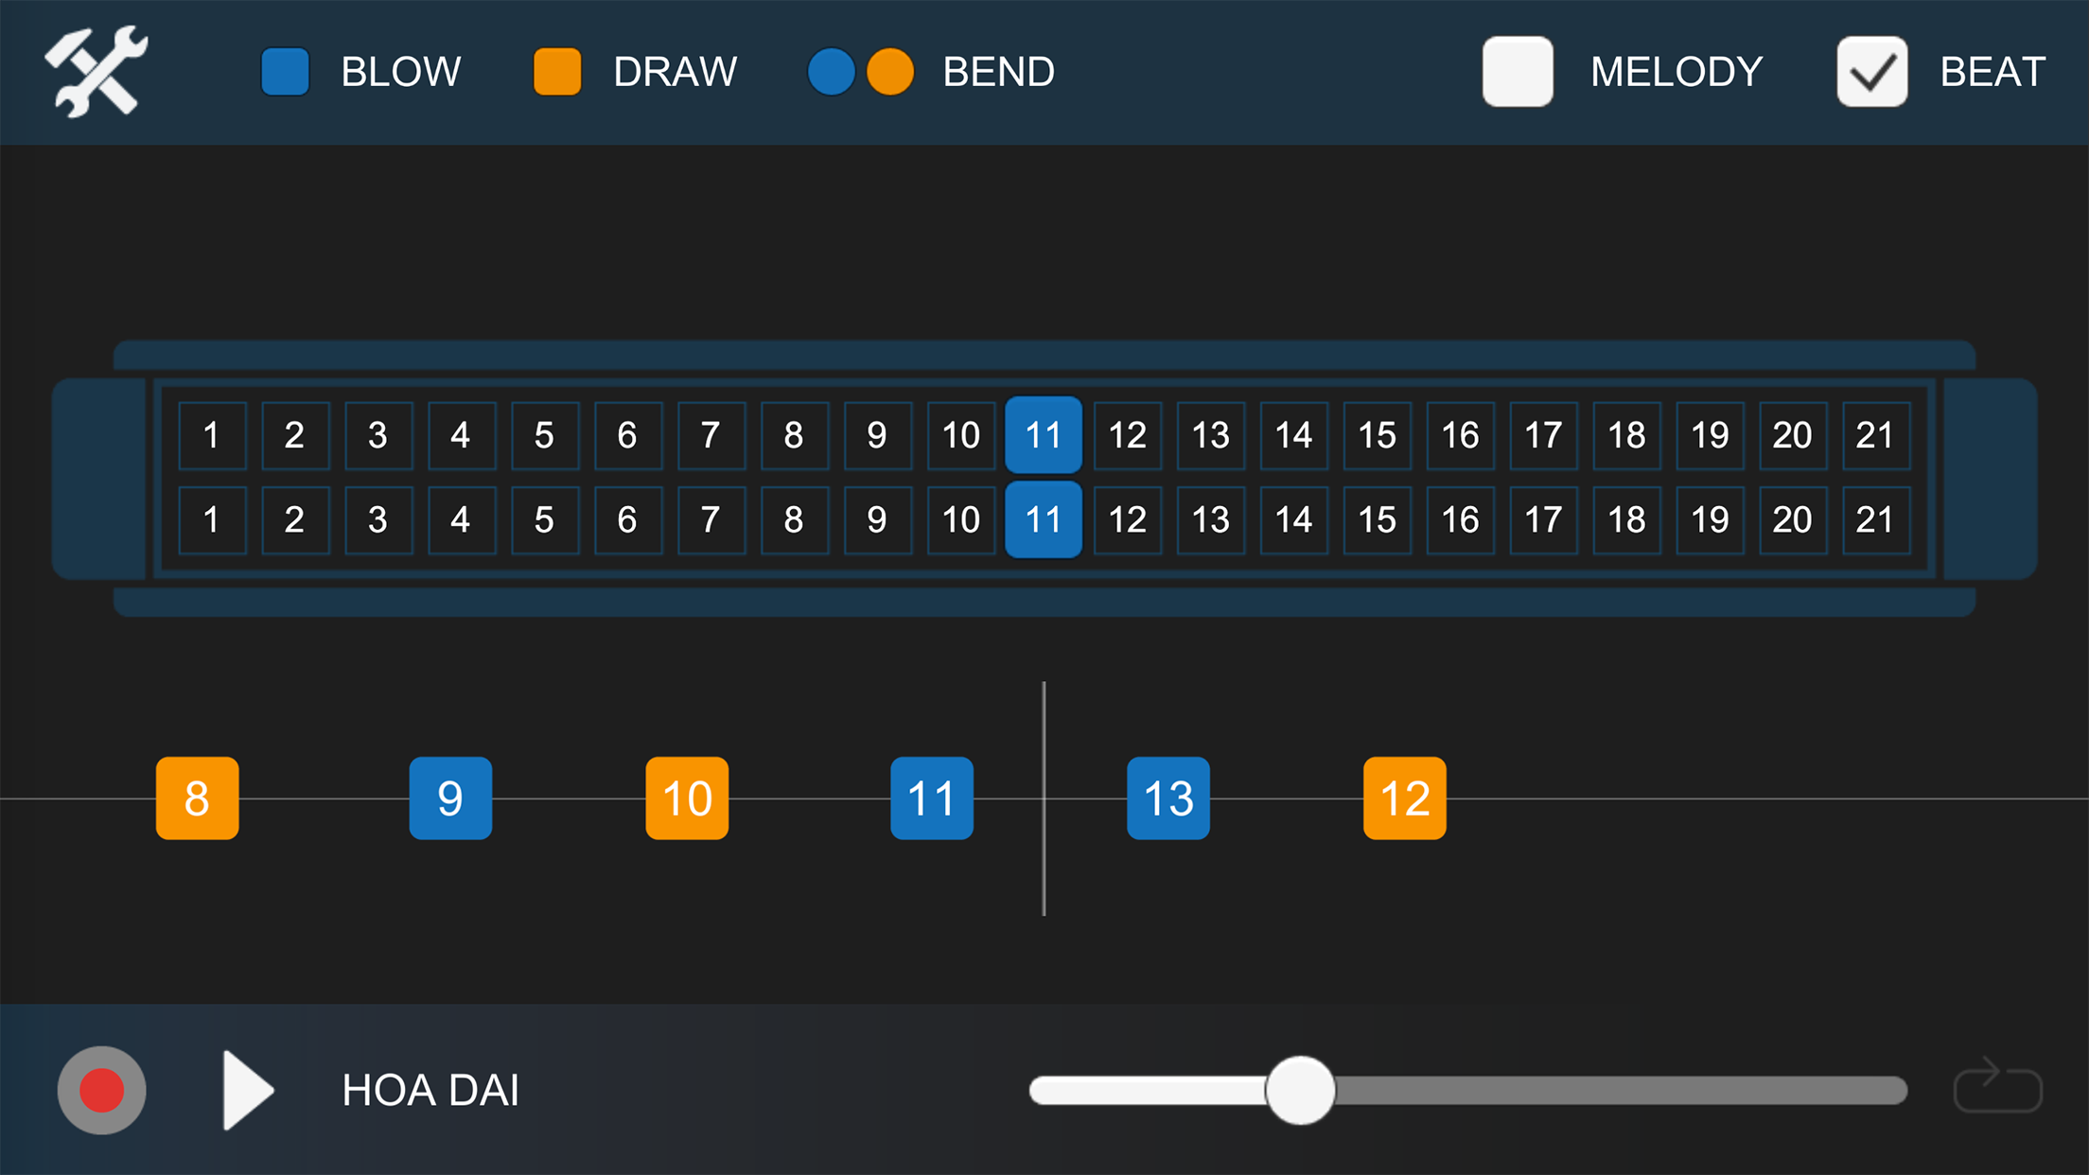Click the orange BEND circle
Image resolution: width=2089 pixels, height=1175 pixels.
pos(890,72)
